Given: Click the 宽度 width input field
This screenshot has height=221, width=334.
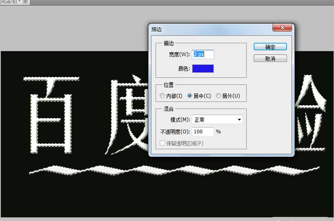Looking at the screenshot, I should [x=203, y=55].
